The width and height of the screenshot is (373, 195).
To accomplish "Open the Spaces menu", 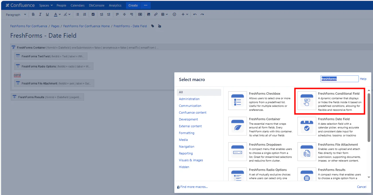I will (x=46, y=5).
